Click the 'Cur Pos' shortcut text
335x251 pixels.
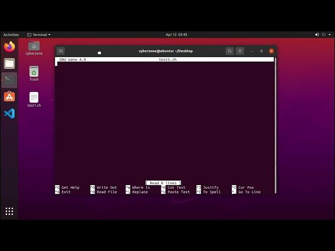point(246,187)
